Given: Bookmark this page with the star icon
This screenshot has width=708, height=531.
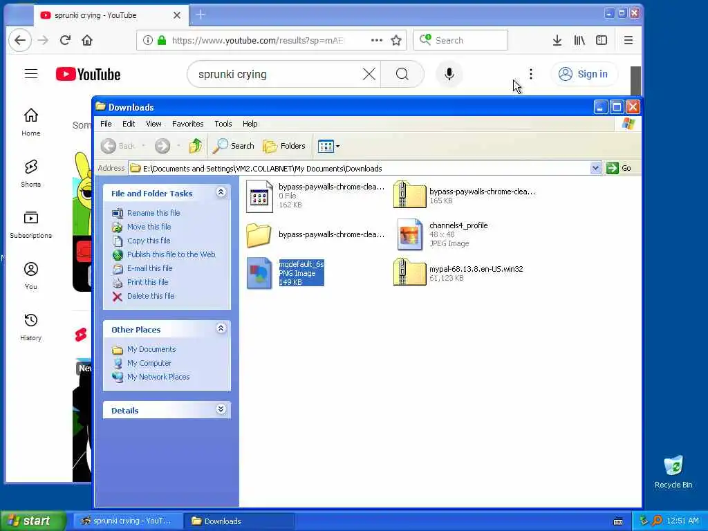Looking at the screenshot, I should (396, 40).
